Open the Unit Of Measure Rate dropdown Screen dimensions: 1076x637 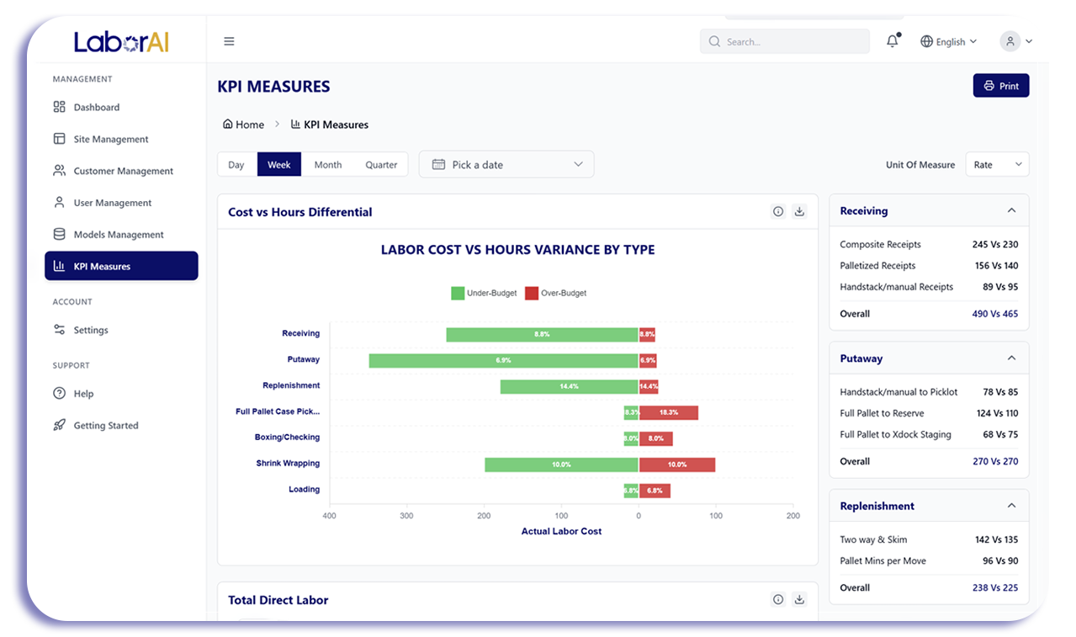(x=997, y=165)
